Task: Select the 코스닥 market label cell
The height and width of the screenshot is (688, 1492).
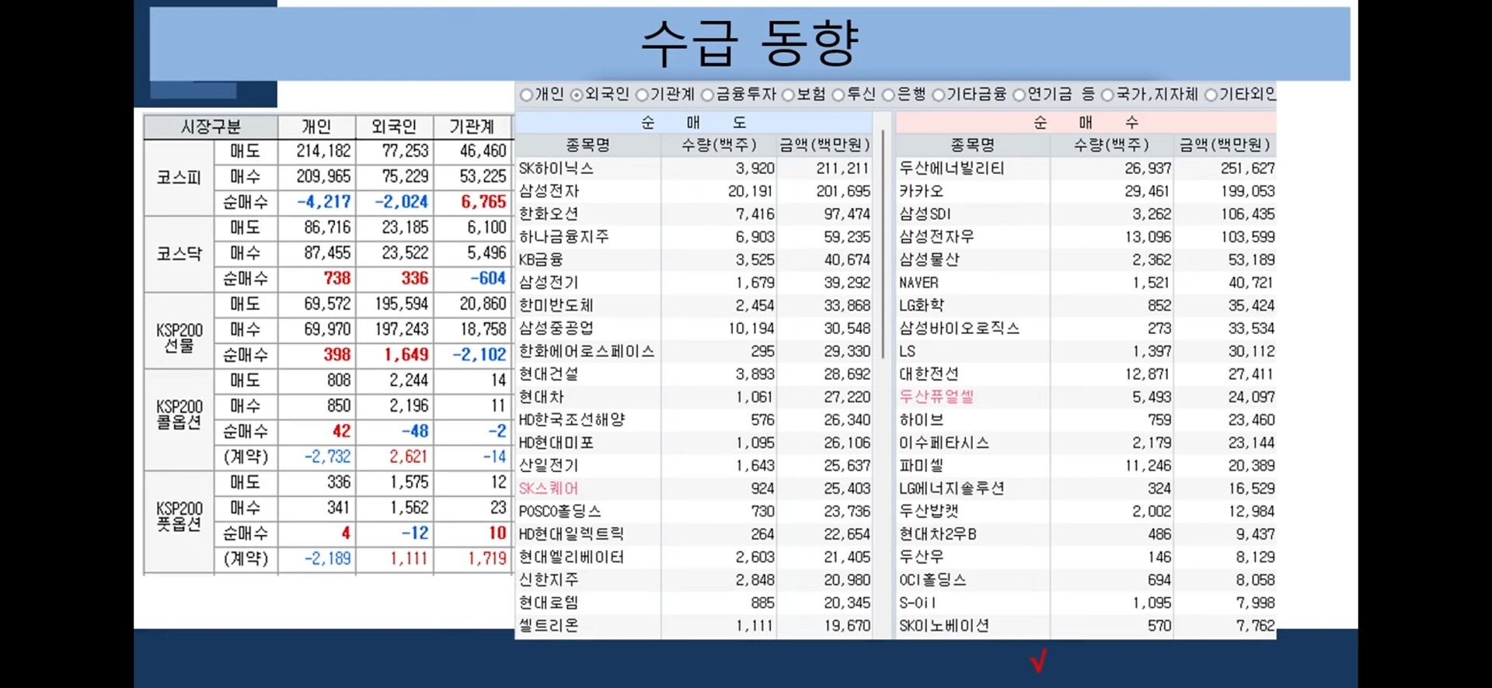Action: [179, 254]
